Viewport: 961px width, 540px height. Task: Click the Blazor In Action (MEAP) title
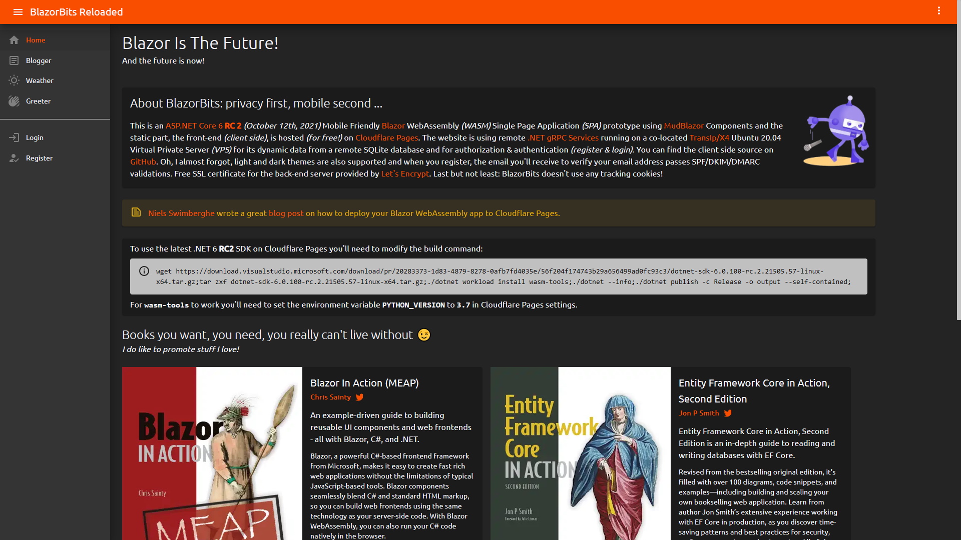coord(364,383)
